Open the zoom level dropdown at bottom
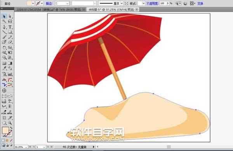The image size is (233, 151). [26, 147]
